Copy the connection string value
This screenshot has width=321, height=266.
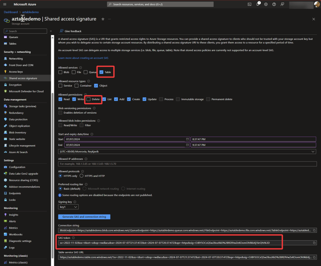point(314,231)
